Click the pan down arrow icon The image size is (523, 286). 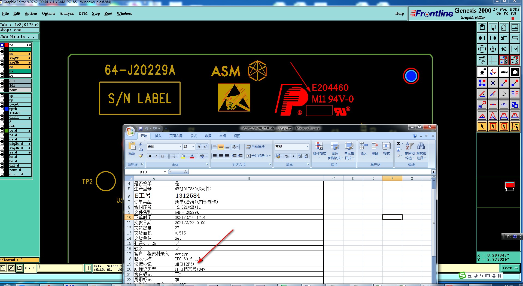coord(493,27)
